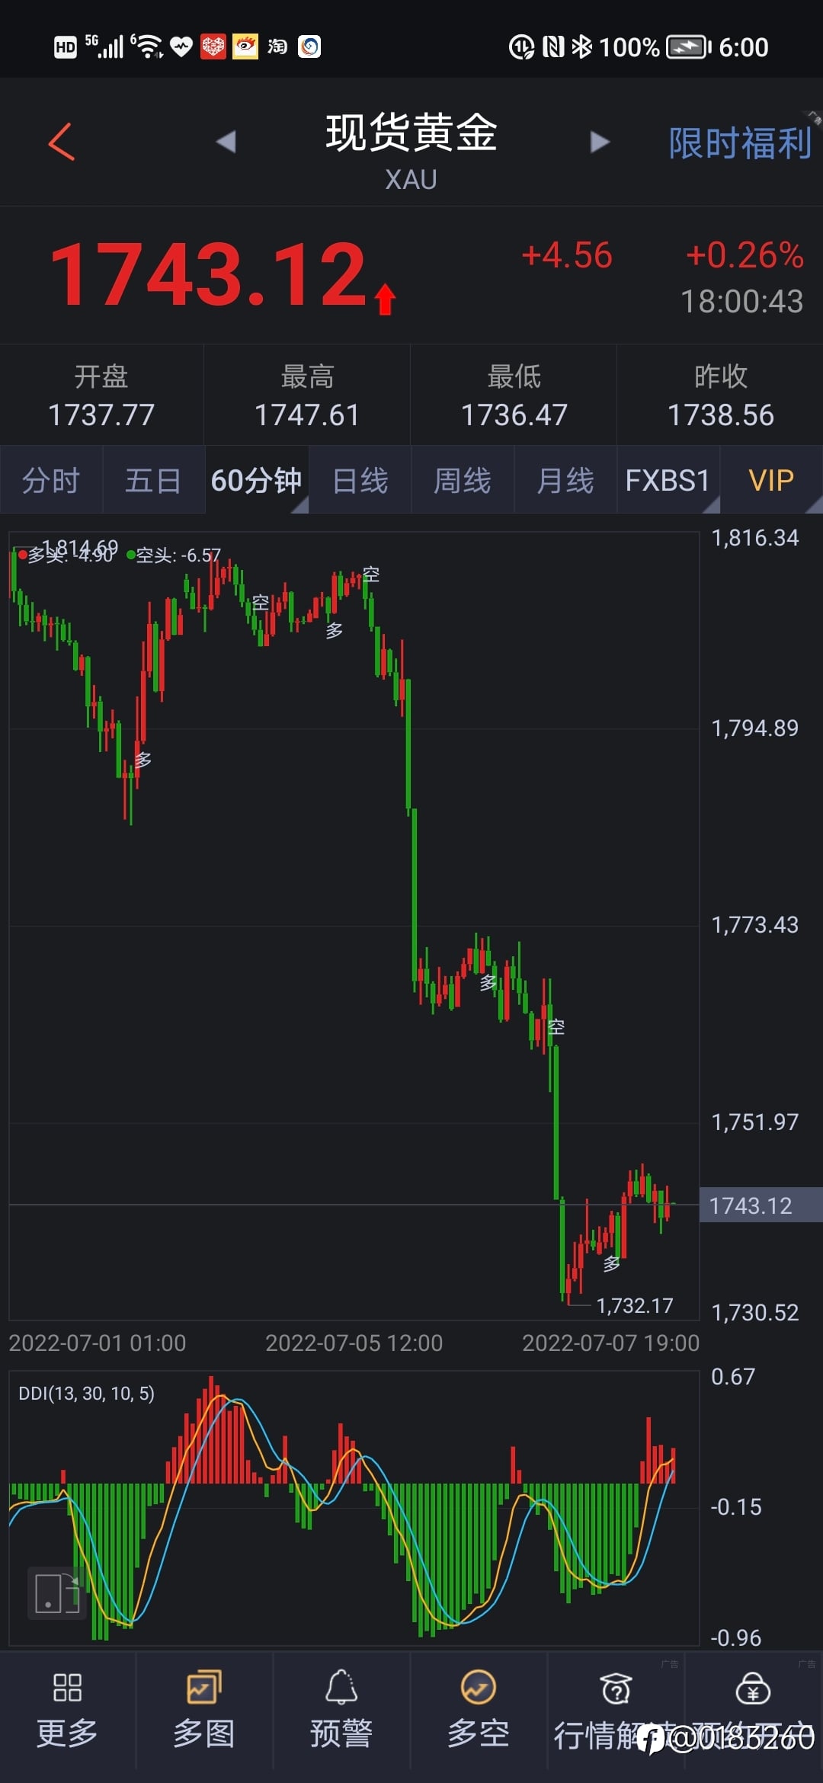Open the 限时福利 promotion link
Screen dimensions: 823x1783
739,143
